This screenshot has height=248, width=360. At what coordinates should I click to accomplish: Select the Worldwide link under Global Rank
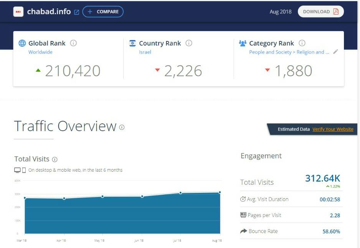[40, 52]
